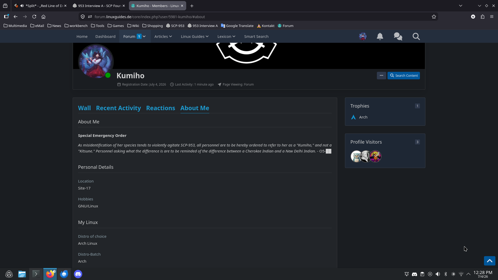Open the third profile visitor avatar
The height and width of the screenshot is (280, 498).
pyautogui.click(x=376, y=156)
